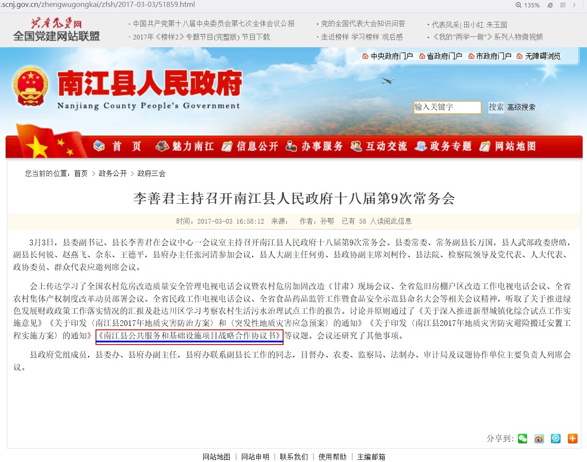Image resolution: width=587 pixels, height=462 pixels.
Task: Click the national emblem logo
Action: coord(30,87)
